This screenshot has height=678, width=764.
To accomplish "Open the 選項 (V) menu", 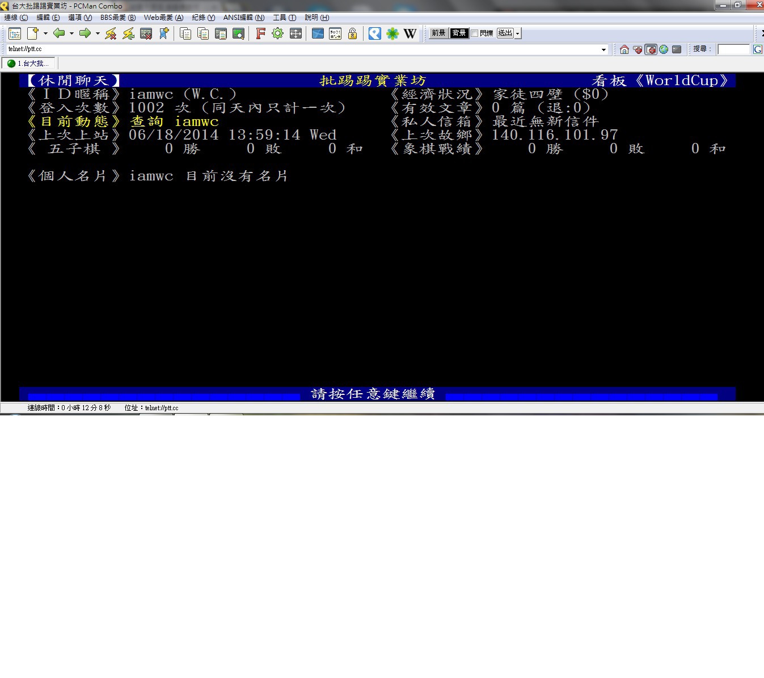I will (80, 18).
